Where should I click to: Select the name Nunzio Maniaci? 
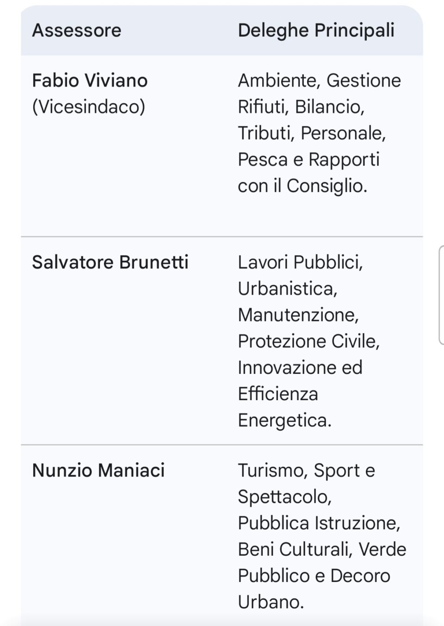click(99, 471)
